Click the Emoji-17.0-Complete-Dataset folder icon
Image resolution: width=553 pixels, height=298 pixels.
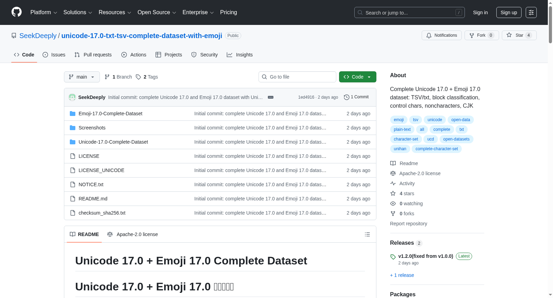pos(73,114)
